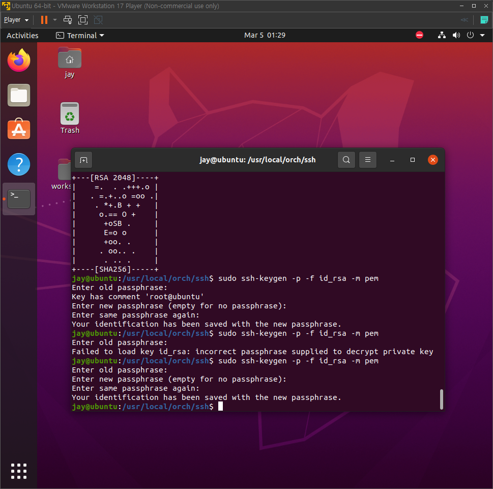
Task: Open the Activities overview
Action: pos(22,35)
